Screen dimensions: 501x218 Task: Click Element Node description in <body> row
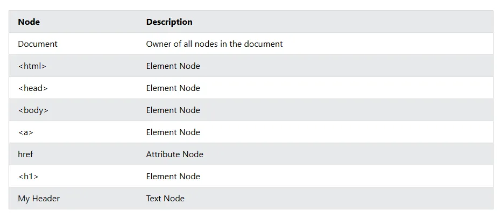[x=173, y=110]
